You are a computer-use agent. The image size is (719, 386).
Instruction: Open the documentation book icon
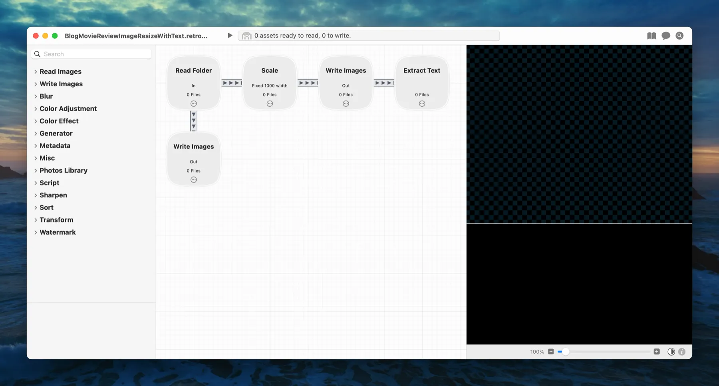pos(651,36)
